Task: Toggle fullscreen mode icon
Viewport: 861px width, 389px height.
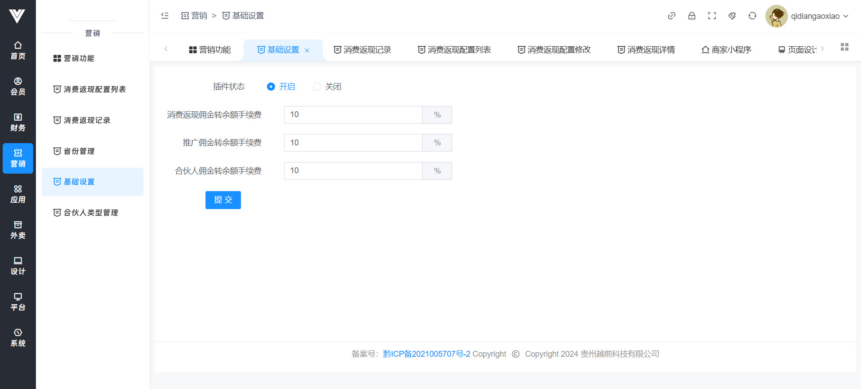Action: (x=712, y=16)
